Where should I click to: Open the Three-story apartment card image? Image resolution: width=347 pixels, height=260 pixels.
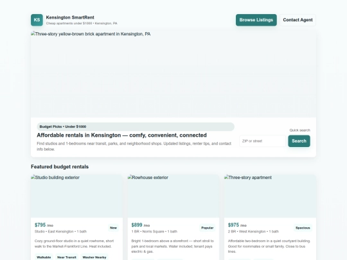pos(270,196)
